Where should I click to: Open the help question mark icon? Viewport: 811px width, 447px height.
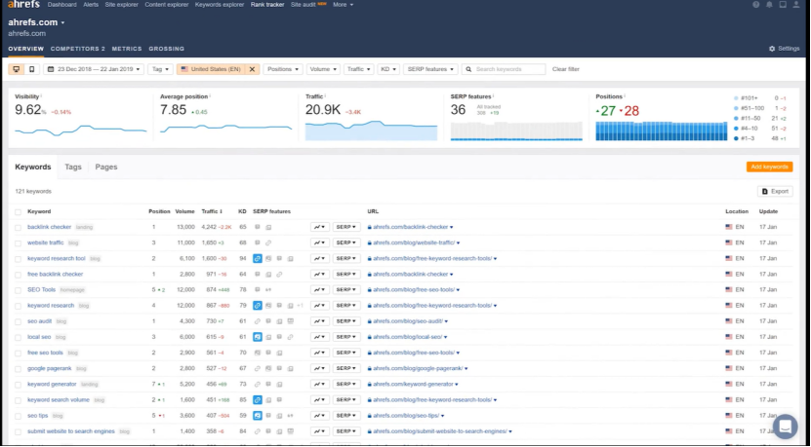pos(756,5)
